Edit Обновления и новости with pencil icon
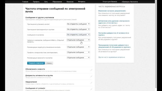 91,70
